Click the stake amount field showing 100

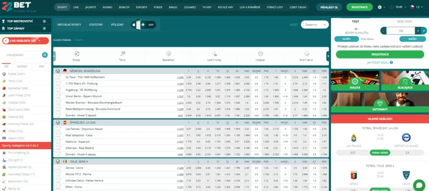point(401,31)
